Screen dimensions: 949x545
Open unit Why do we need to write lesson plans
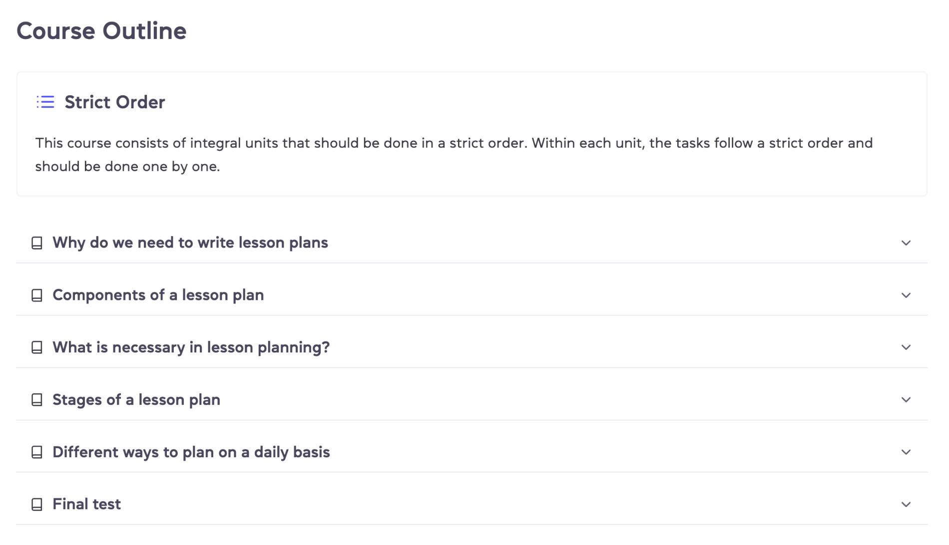click(190, 243)
